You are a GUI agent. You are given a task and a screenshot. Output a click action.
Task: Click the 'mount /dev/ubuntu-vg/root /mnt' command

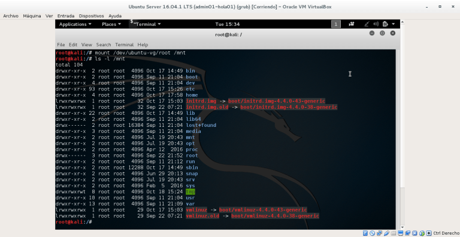(140, 53)
